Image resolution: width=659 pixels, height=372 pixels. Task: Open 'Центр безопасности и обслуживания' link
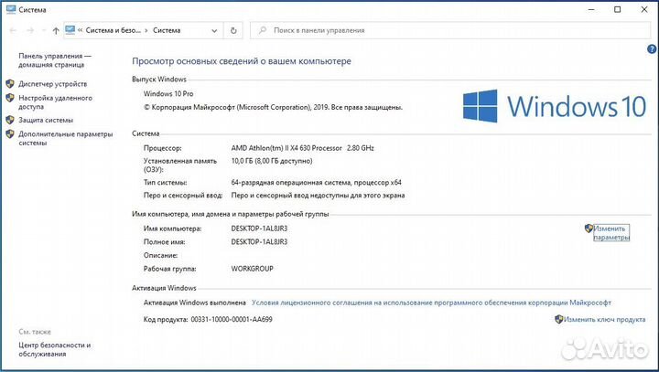[x=55, y=349]
